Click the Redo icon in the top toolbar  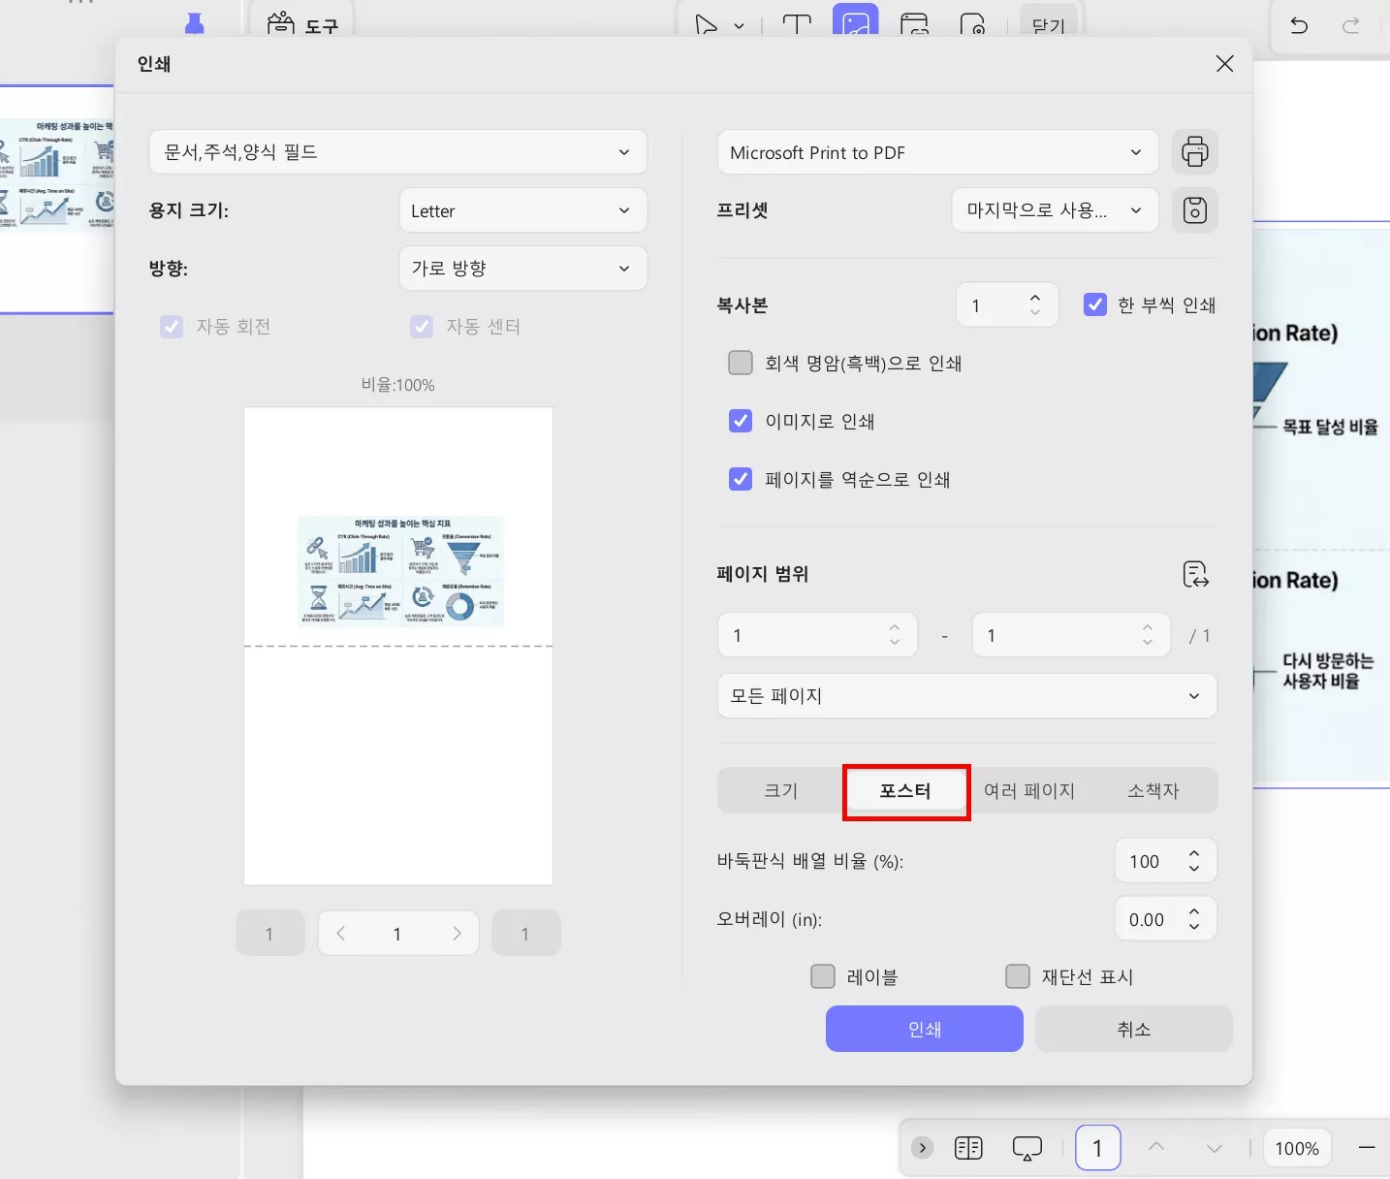1351,26
